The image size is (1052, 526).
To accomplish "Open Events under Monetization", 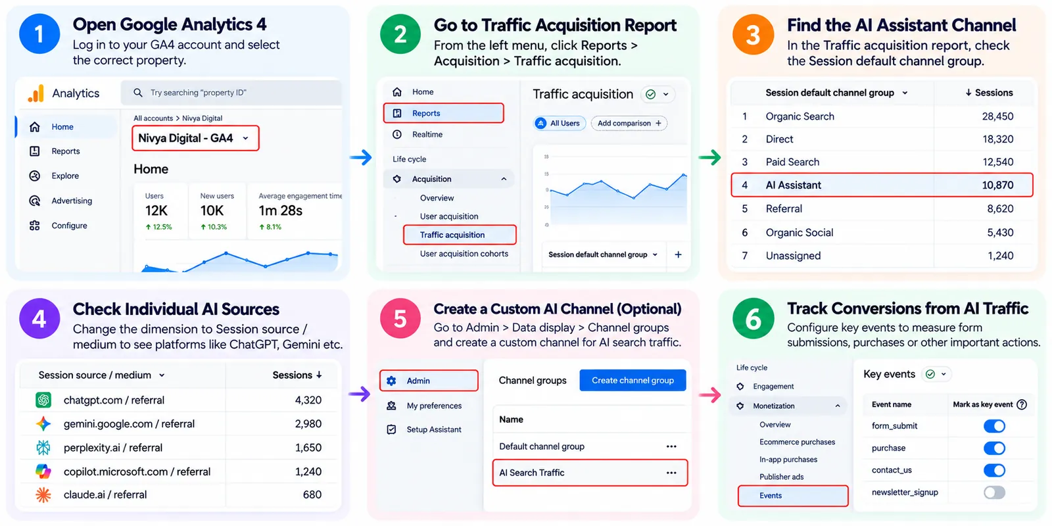I will tap(793, 496).
